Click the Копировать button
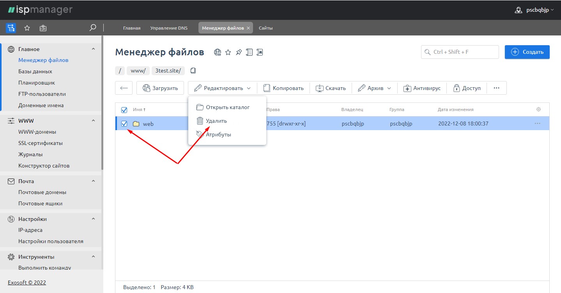This screenshot has width=561, height=293. coord(283,88)
